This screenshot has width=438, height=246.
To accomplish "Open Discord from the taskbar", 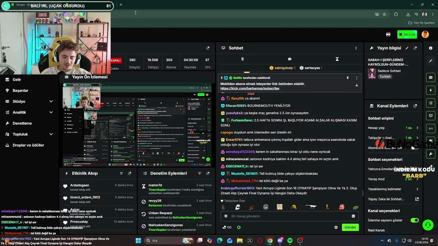I will tap(280, 241).
